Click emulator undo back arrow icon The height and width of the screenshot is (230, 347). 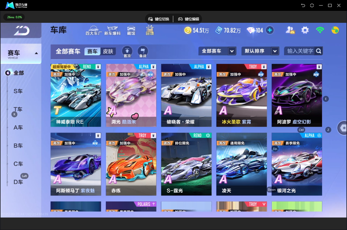coord(303,5)
